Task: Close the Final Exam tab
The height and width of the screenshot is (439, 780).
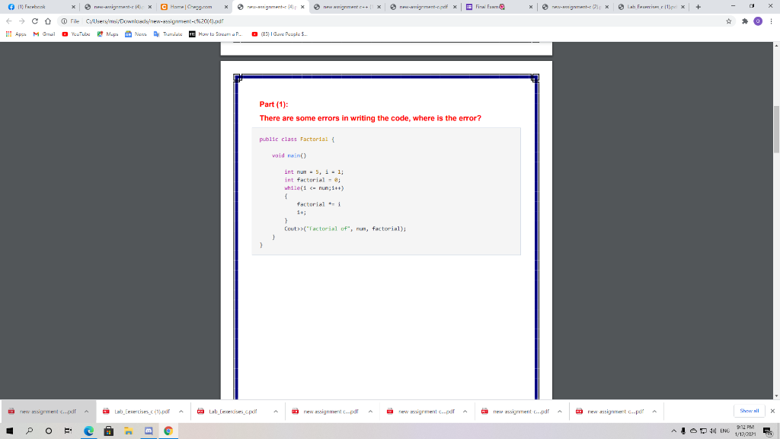Action: pos(531,7)
